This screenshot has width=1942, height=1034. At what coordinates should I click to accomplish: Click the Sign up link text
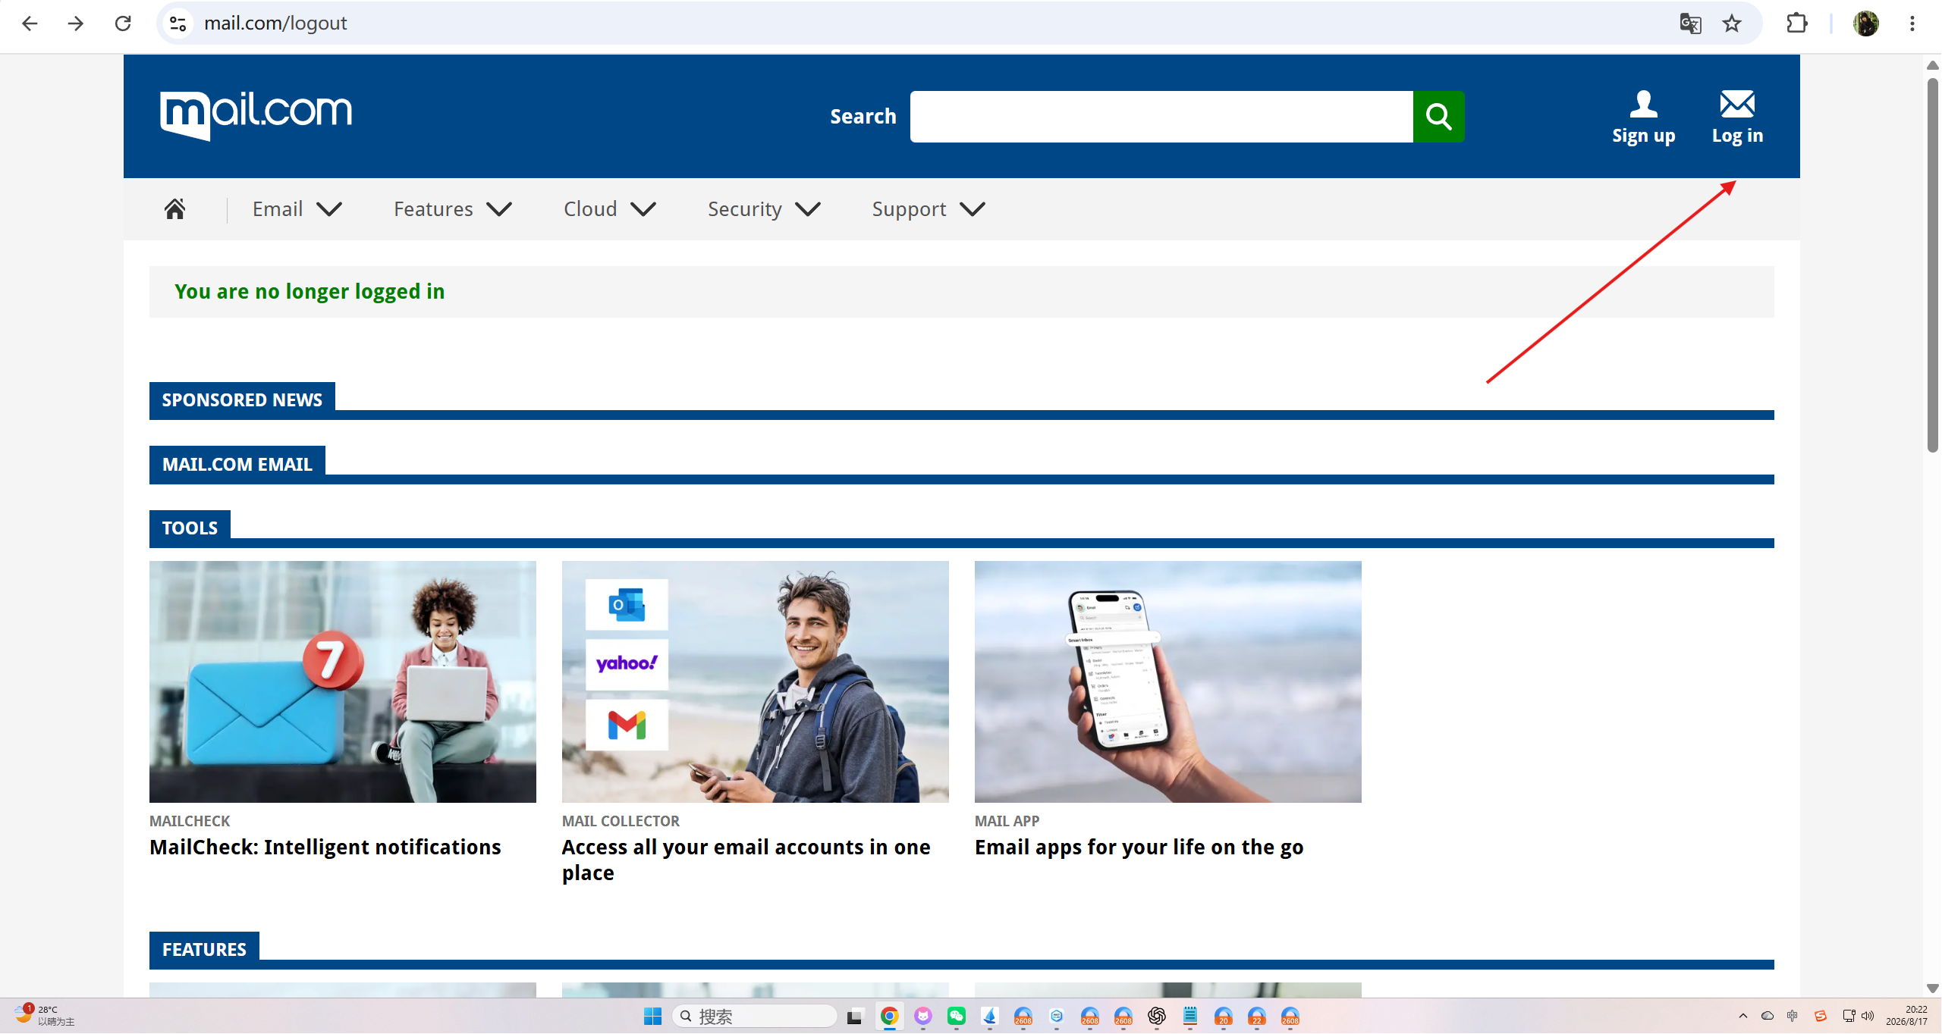pos(1643,136)
